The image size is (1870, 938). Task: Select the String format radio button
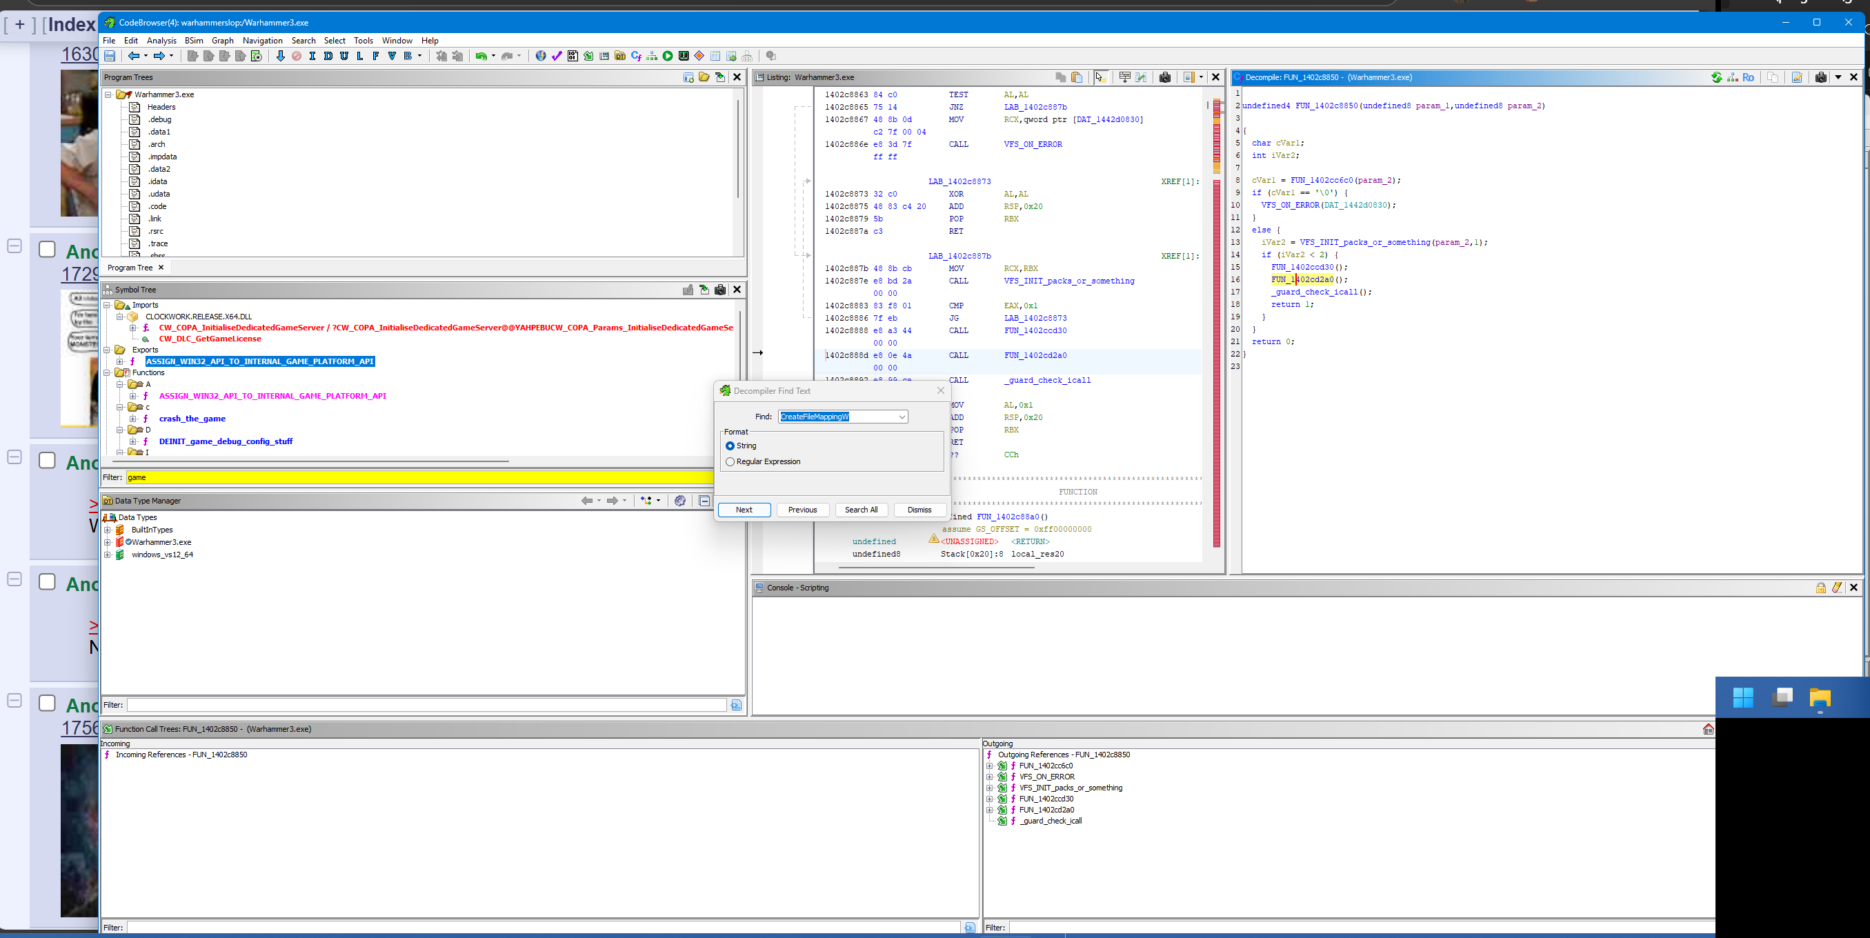[x=730, y=446]
